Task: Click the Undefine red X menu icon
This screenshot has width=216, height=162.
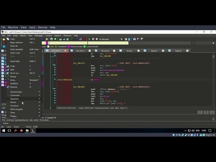Action: [x=8, y=84]
